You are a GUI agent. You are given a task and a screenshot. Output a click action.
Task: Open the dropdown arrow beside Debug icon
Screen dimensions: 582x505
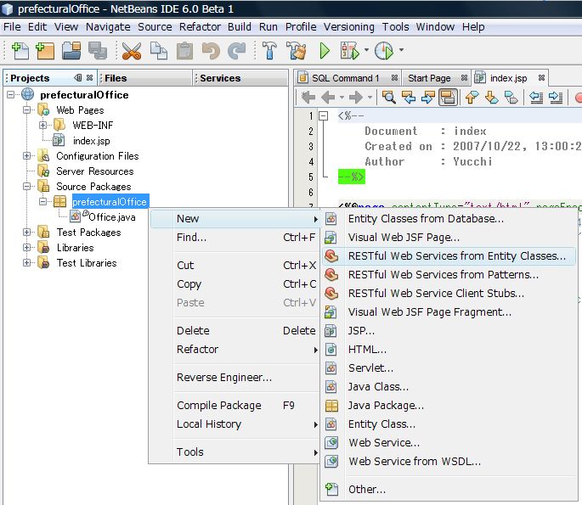[x=367, y=51]
